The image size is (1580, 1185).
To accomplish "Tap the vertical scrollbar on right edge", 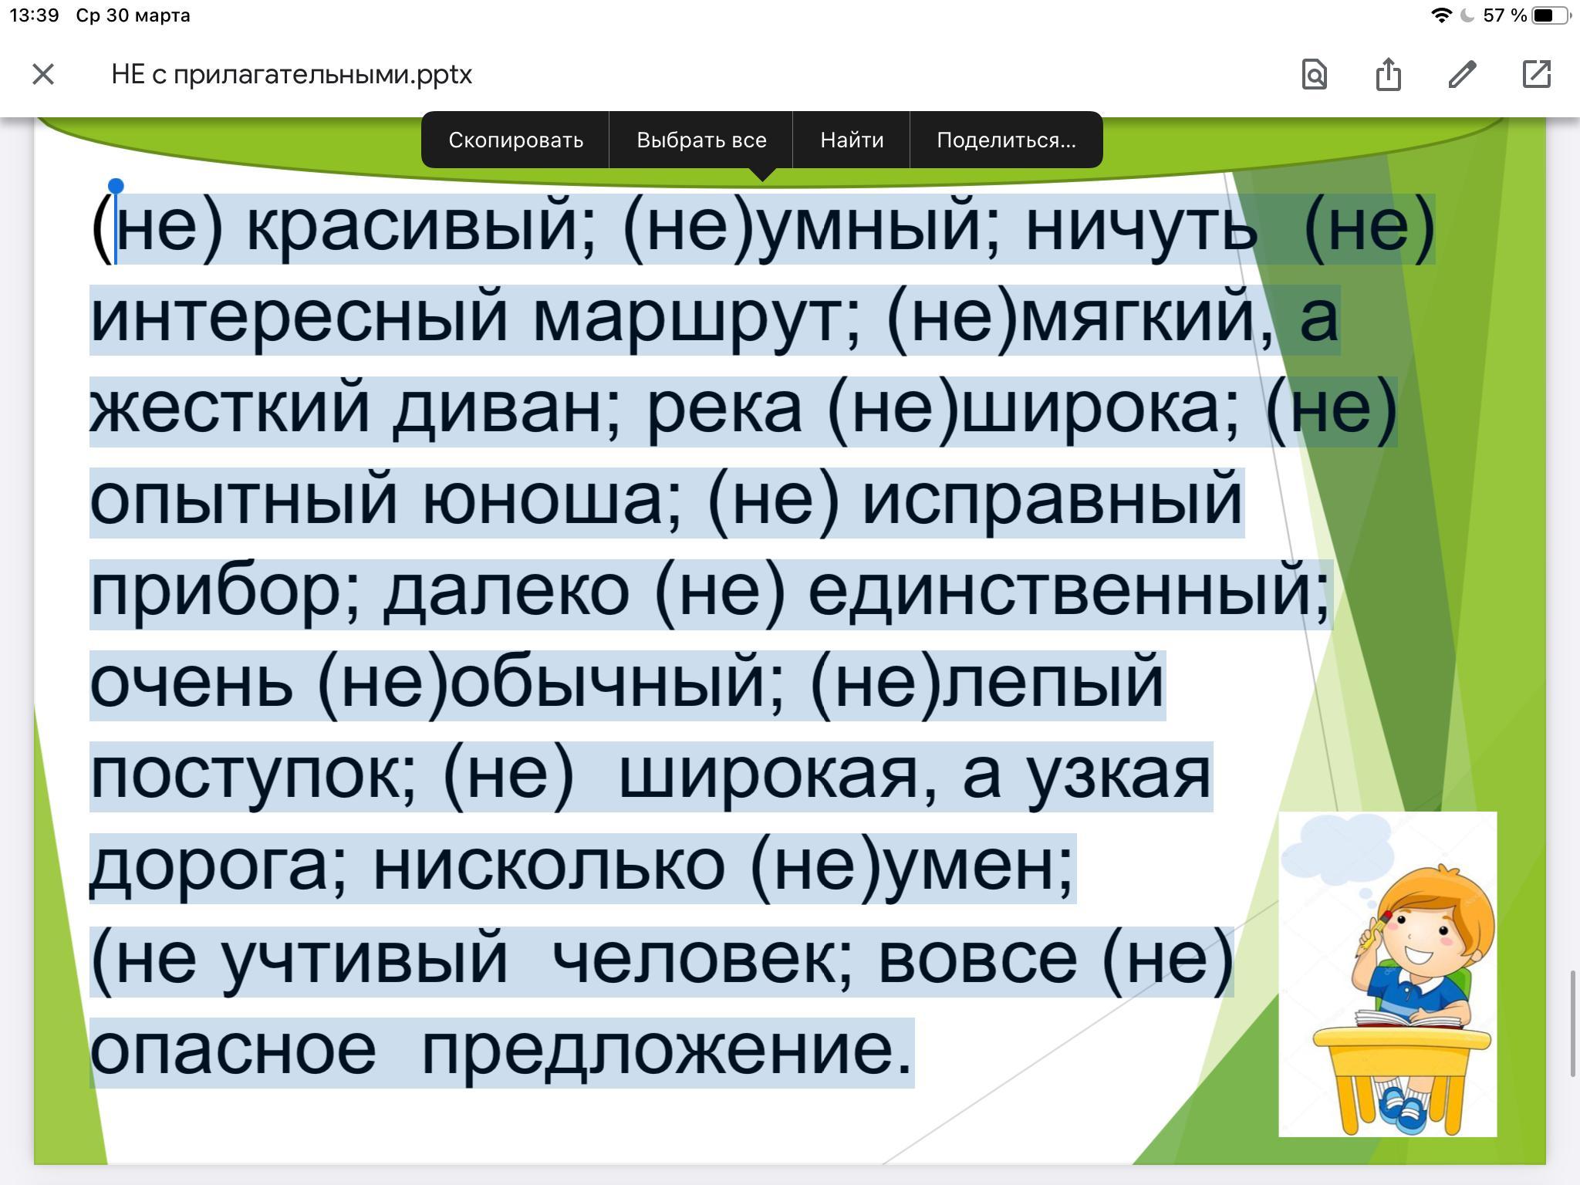I will 1572,1023.
